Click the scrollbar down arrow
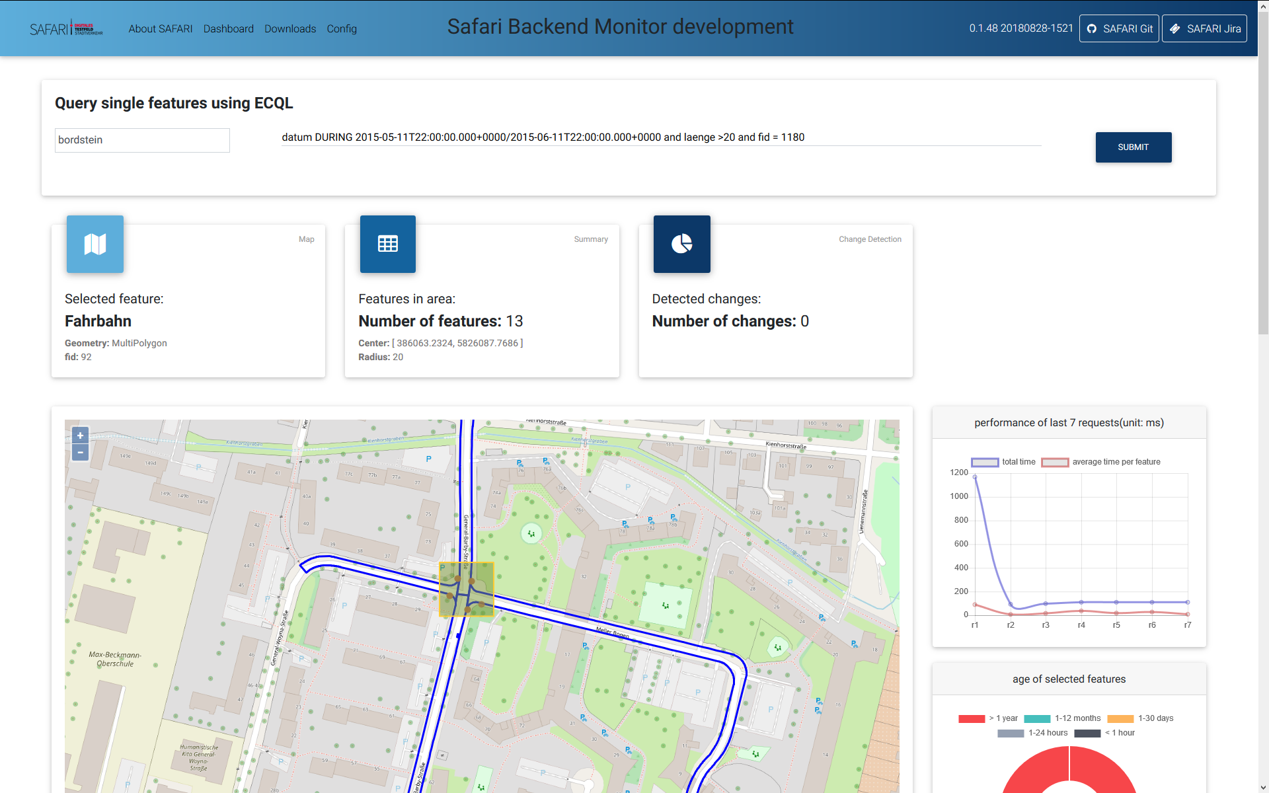Image resolution: width=1269 pixels, height=793 pixels. [x=1263, y=788]
